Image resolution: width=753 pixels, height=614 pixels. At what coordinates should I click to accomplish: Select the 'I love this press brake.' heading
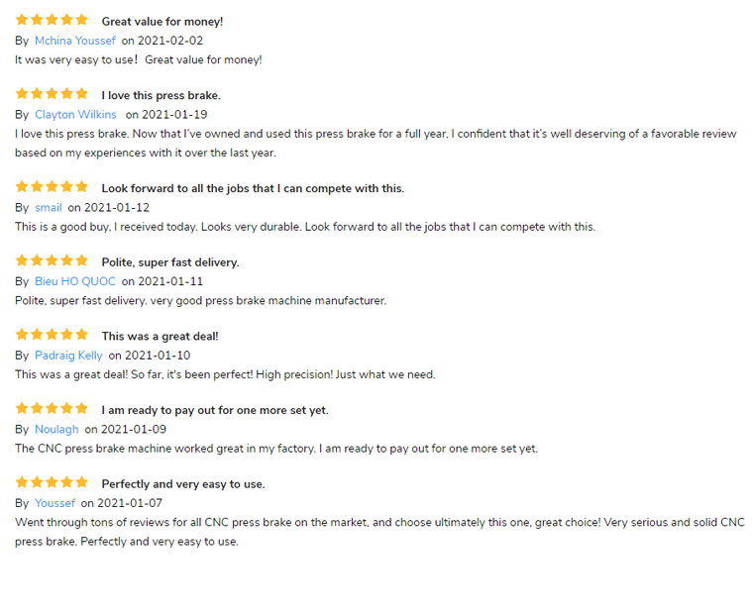pyautogui.click(x=161, y=95)
